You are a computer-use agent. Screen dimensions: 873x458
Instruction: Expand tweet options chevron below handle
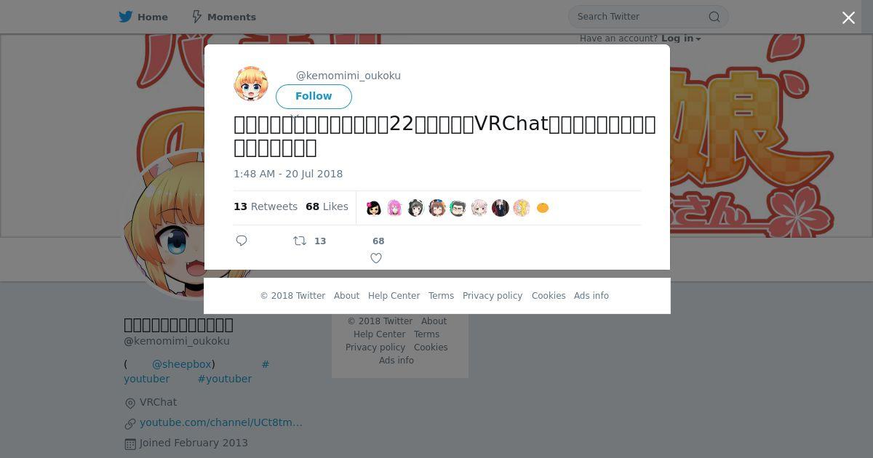point(295,116)
